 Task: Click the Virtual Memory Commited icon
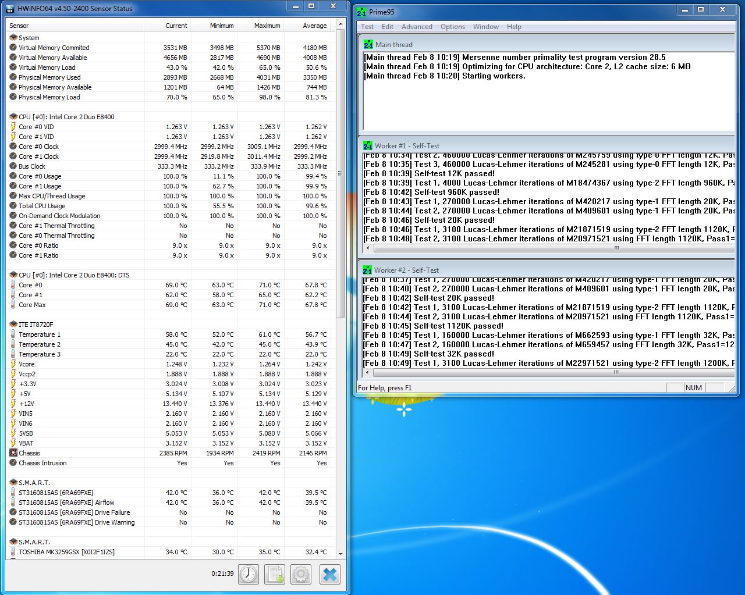click(13, 47)
